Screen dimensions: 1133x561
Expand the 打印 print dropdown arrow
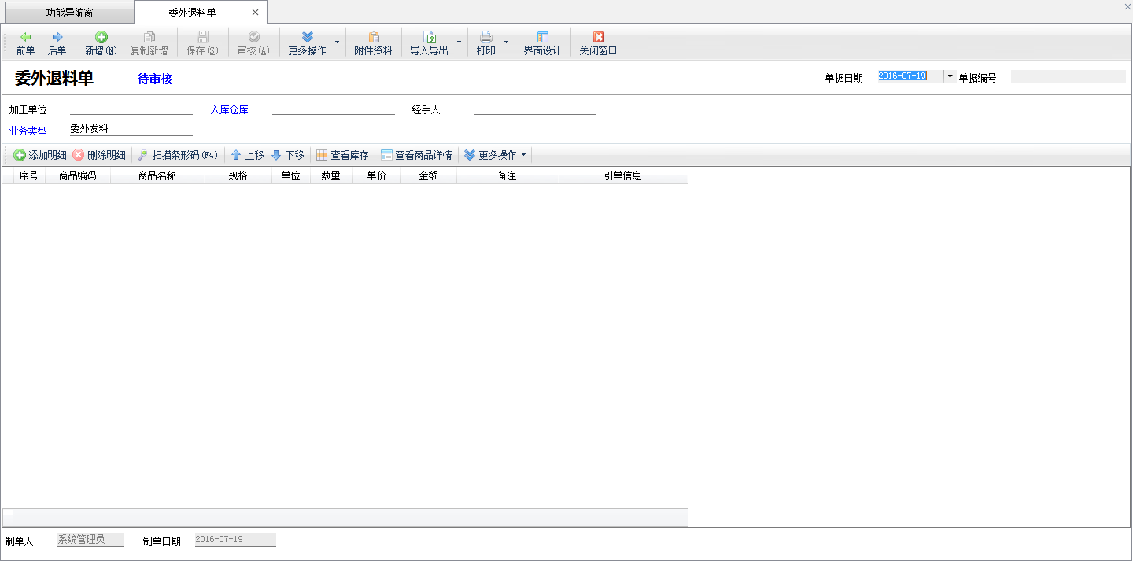[506, 42]
